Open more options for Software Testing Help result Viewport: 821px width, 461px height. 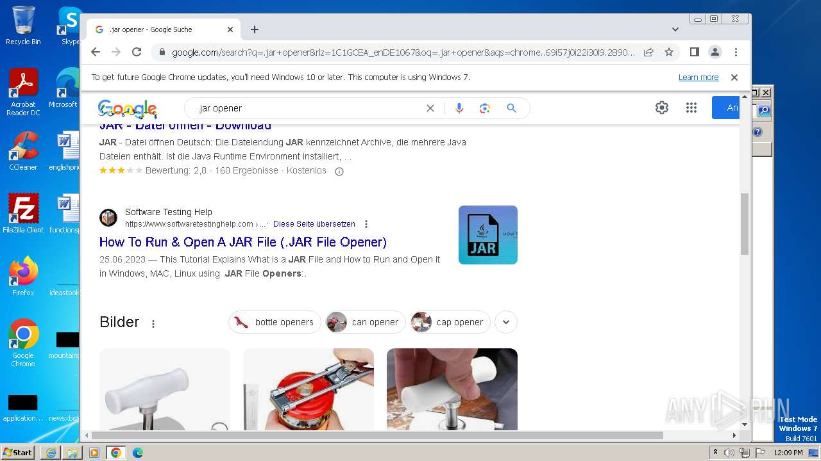point(366,224)
